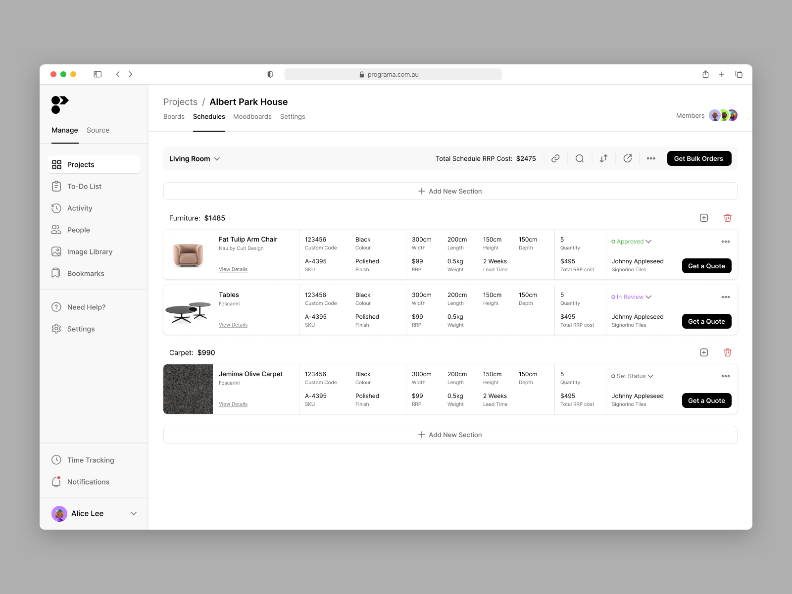Click bottom Add New Section button

[450, 435]
